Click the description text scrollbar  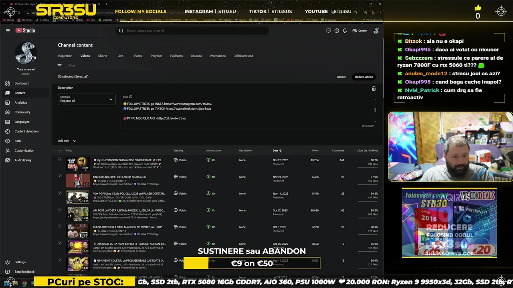[375, 110]
